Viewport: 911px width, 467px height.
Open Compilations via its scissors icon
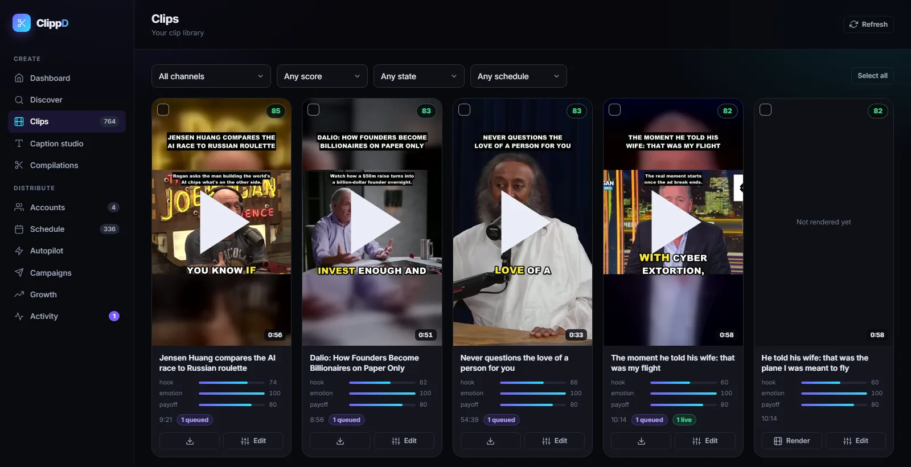19,165
